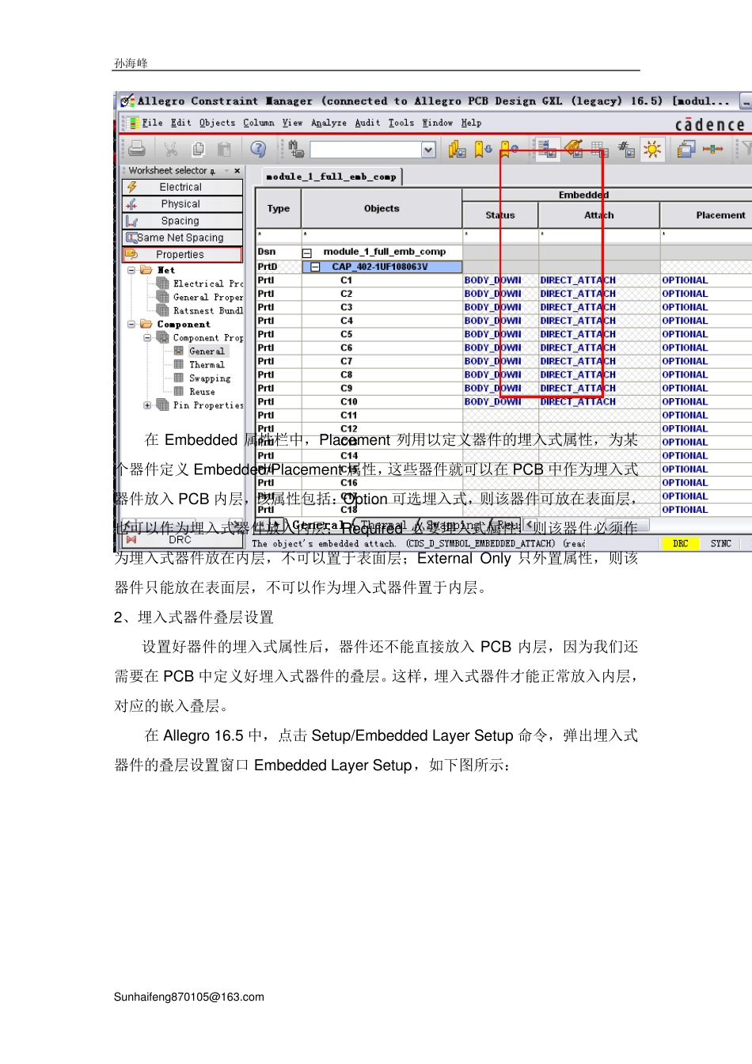752x1064 pixels.
Task: Select the C7 object cell
Action: pos(382,361)
